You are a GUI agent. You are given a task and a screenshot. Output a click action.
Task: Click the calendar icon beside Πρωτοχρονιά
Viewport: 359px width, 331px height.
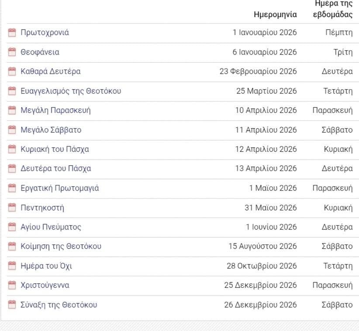(x=12, y=33)
